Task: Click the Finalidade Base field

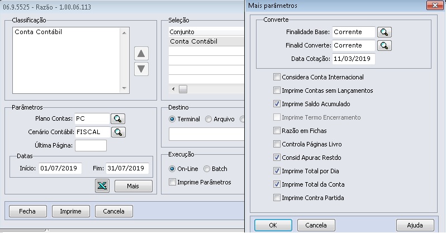Action: click(354, 32)
